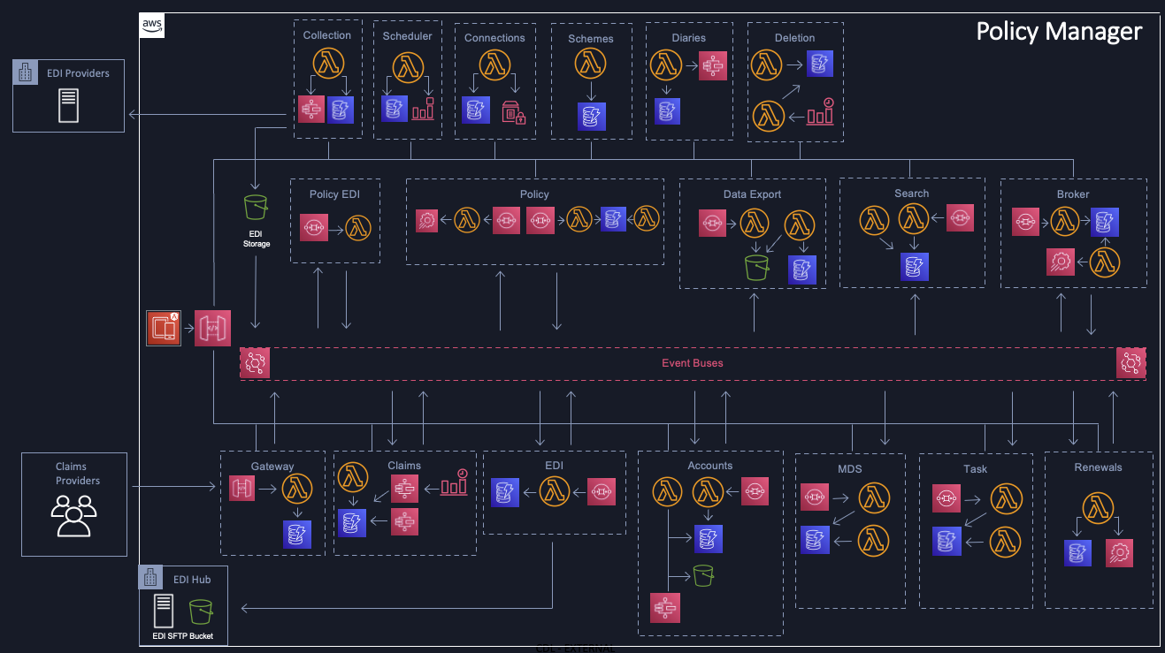Click the right Event Buses endpoint icon
The height and width of the screenshot is (653, 1165).
[1131, 363]
